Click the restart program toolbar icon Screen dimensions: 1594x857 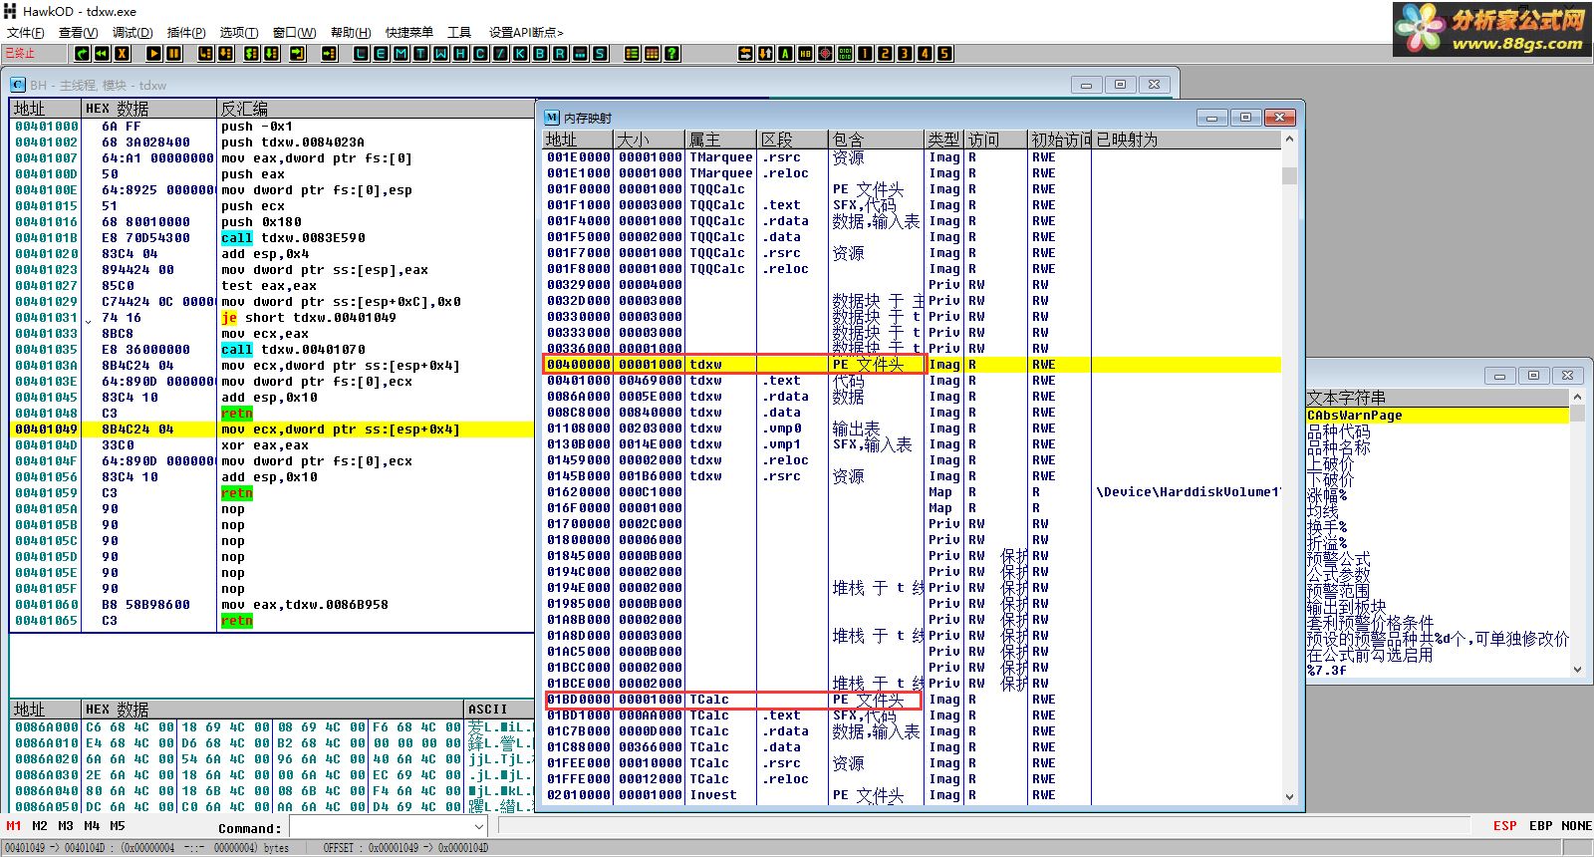[83, 54]
